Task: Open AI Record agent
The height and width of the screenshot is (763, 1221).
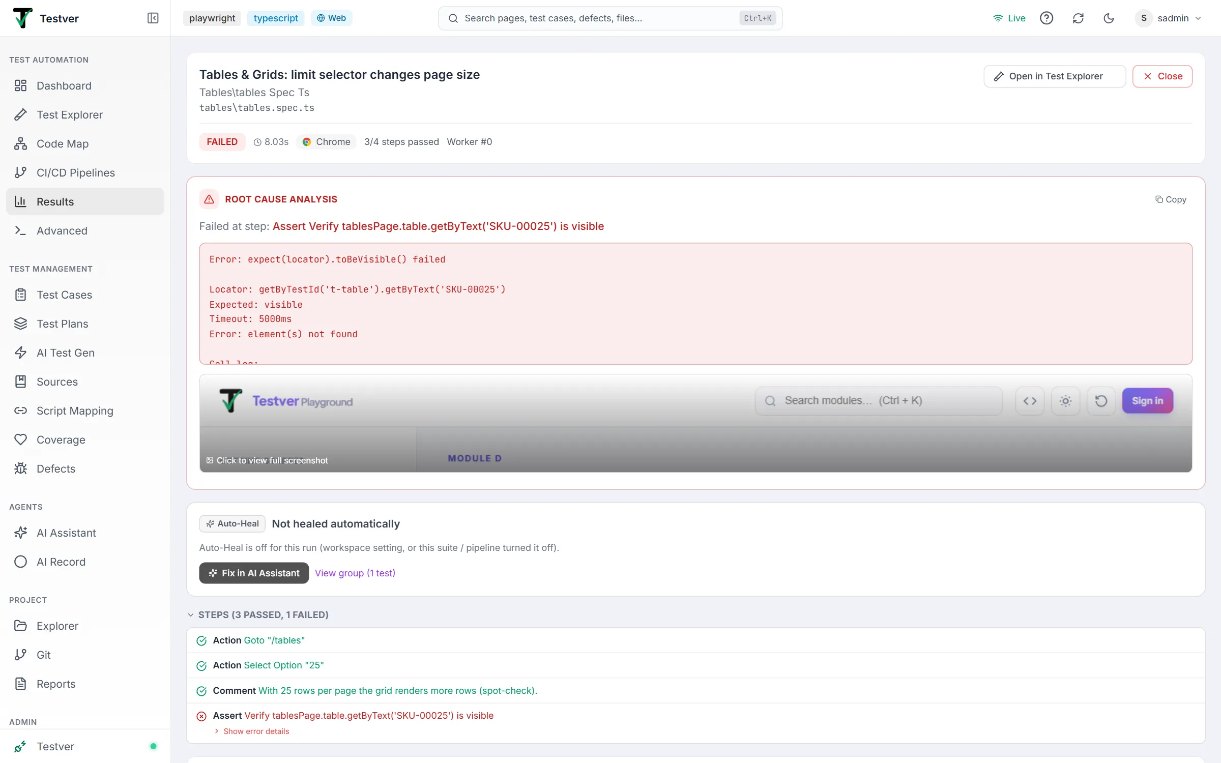Action: [x=85, y=562]
